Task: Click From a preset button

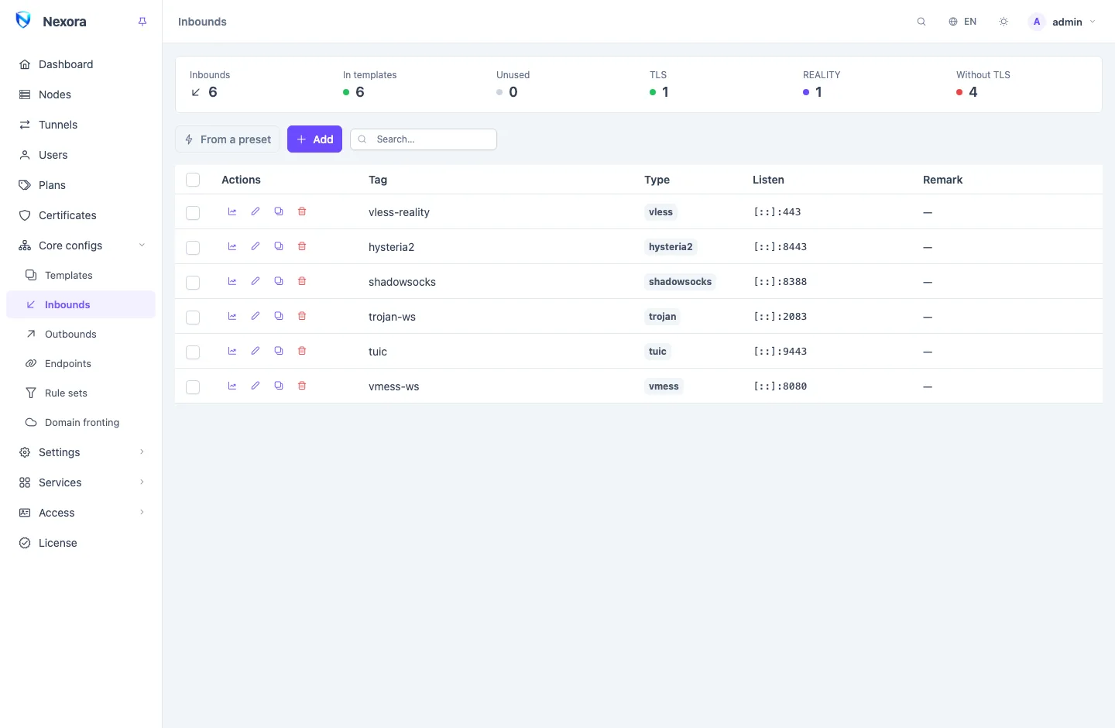Action: click(228, 139)
